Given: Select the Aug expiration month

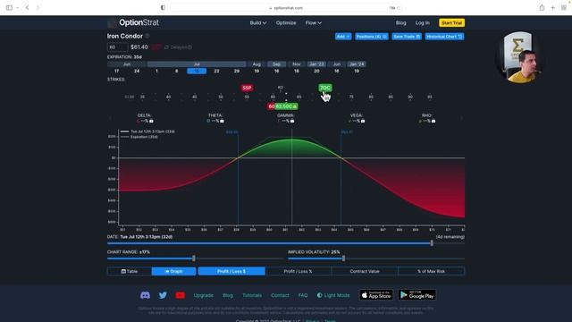Looking at the screenshot, I should coord(257,64).
